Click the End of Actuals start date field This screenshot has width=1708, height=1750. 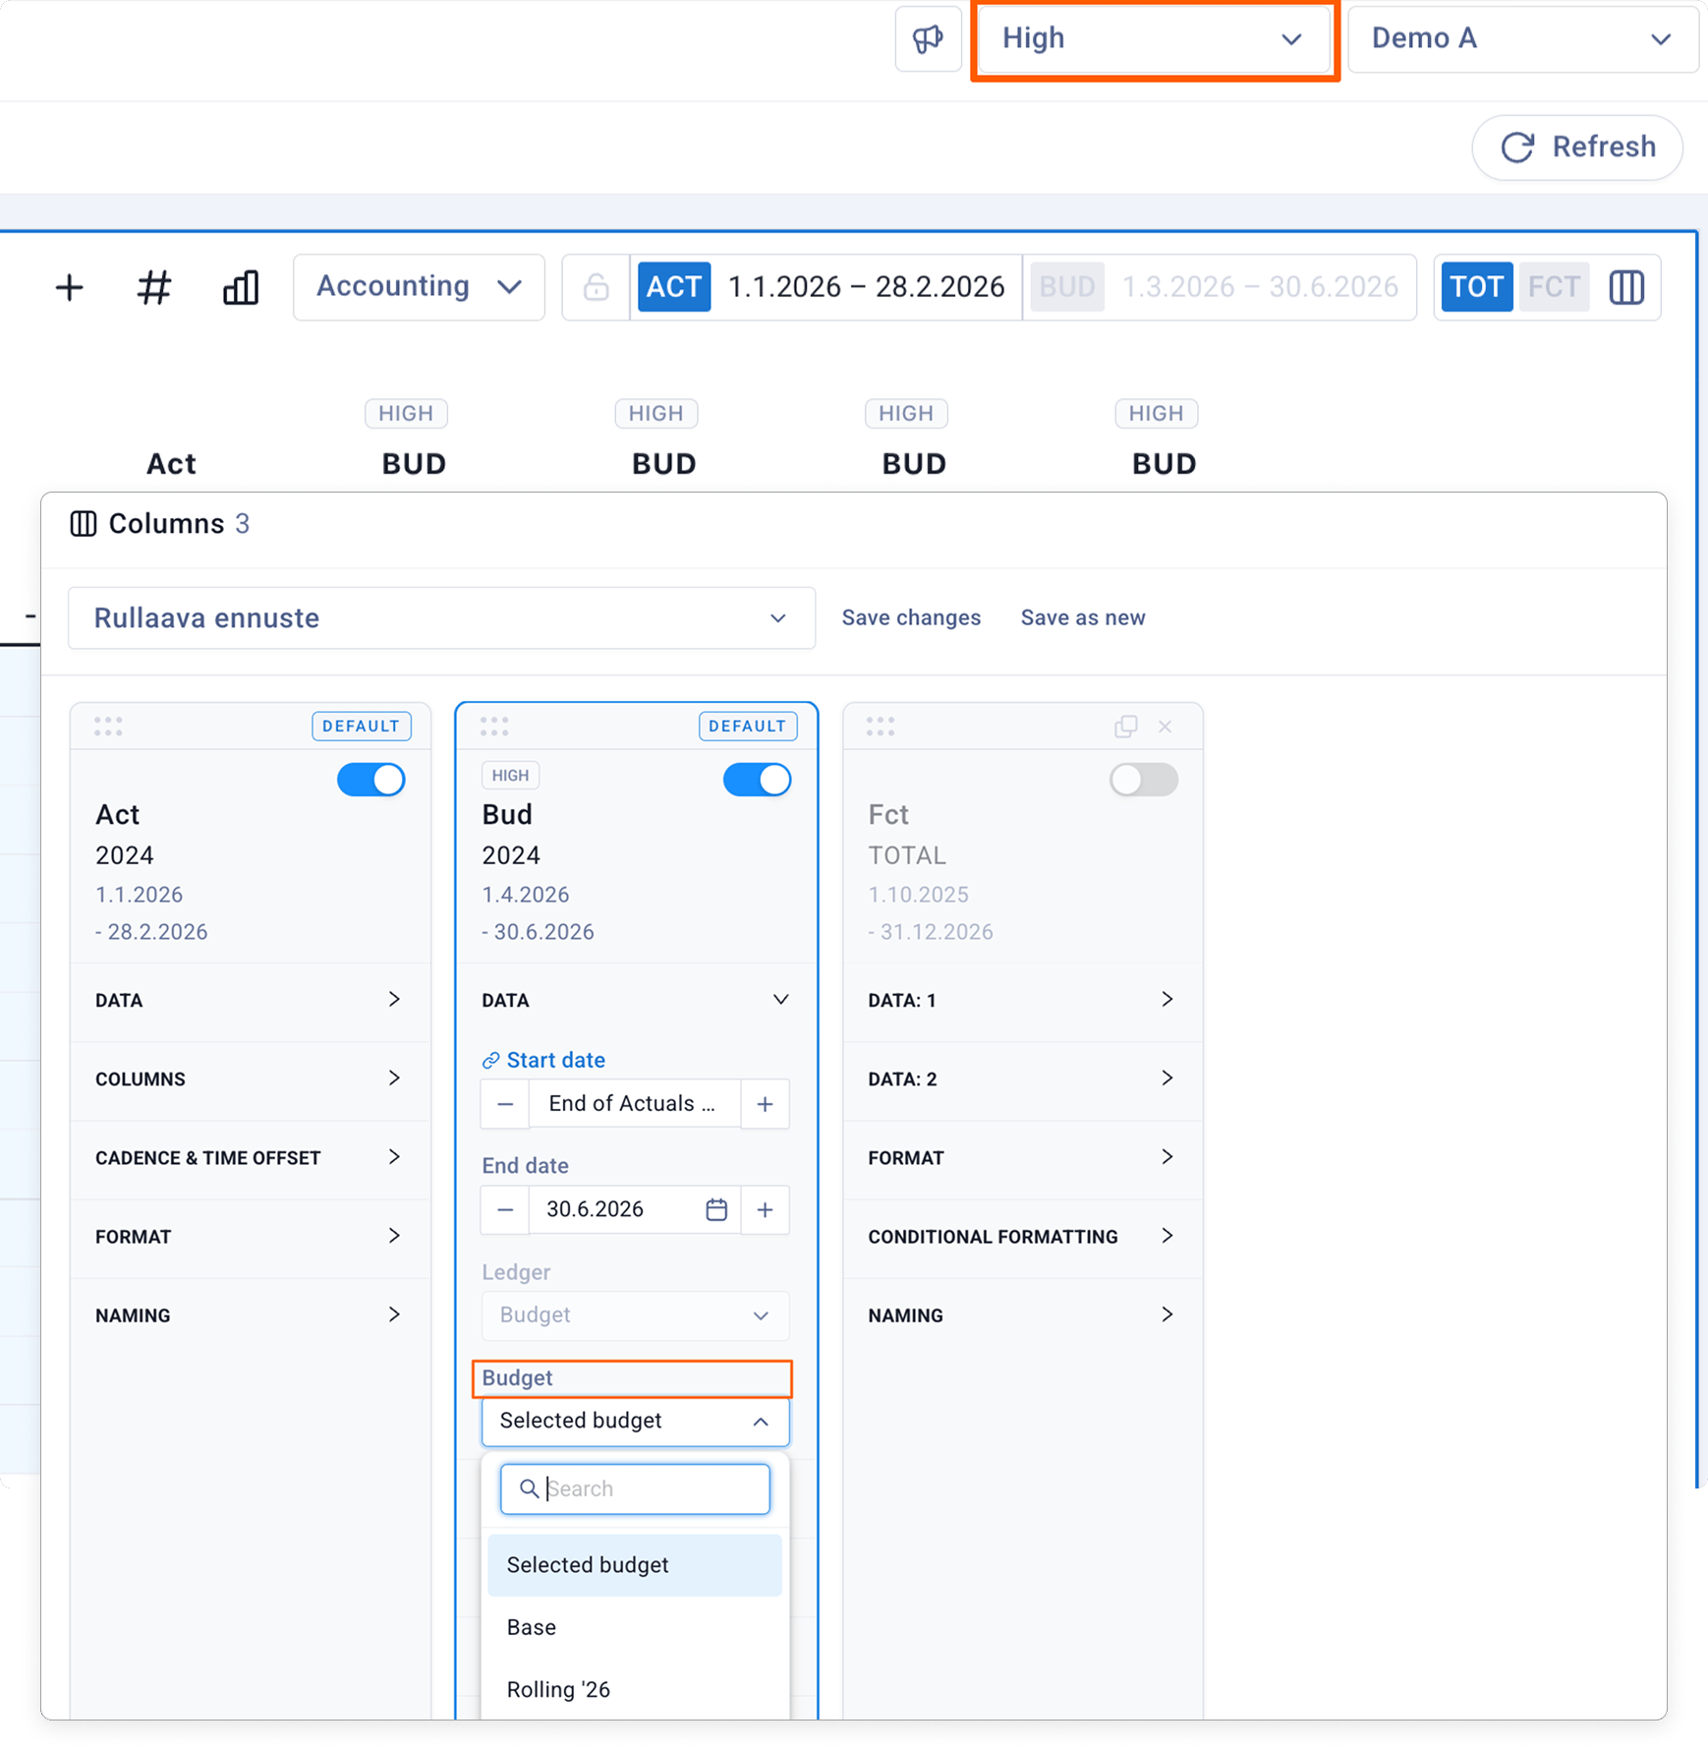pos(635,1104)
